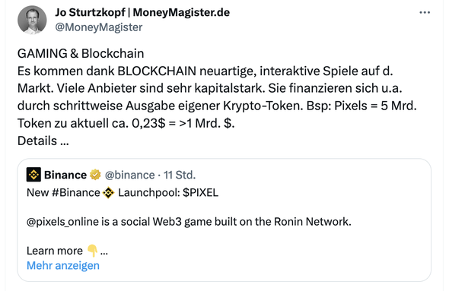Open Jo Sturtzkopf's profile avatar

pyautogui.click(x=32, y=20)
